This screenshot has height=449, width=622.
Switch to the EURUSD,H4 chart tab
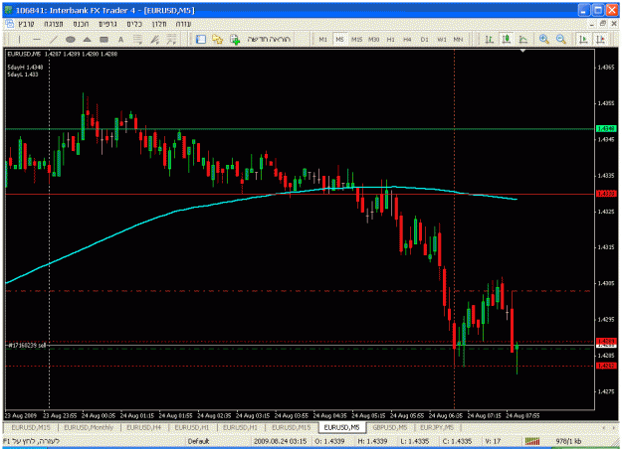(143, 427)
